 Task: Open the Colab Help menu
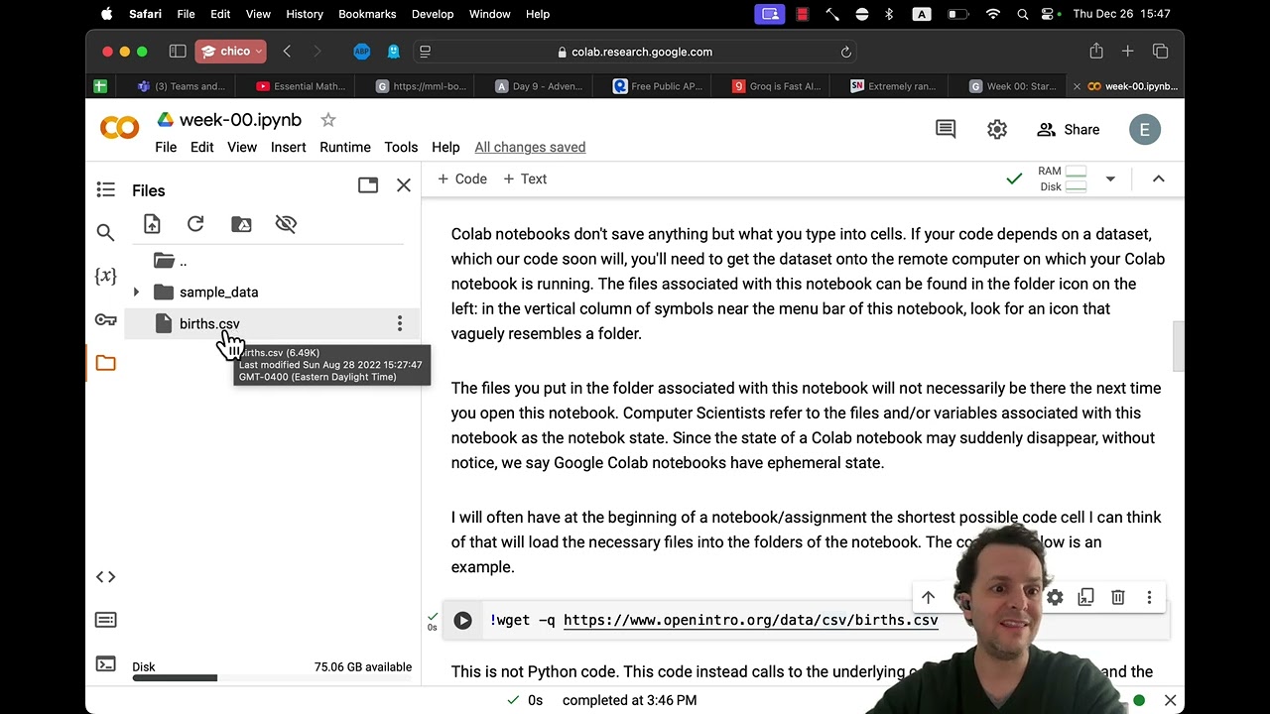[445, 147]
